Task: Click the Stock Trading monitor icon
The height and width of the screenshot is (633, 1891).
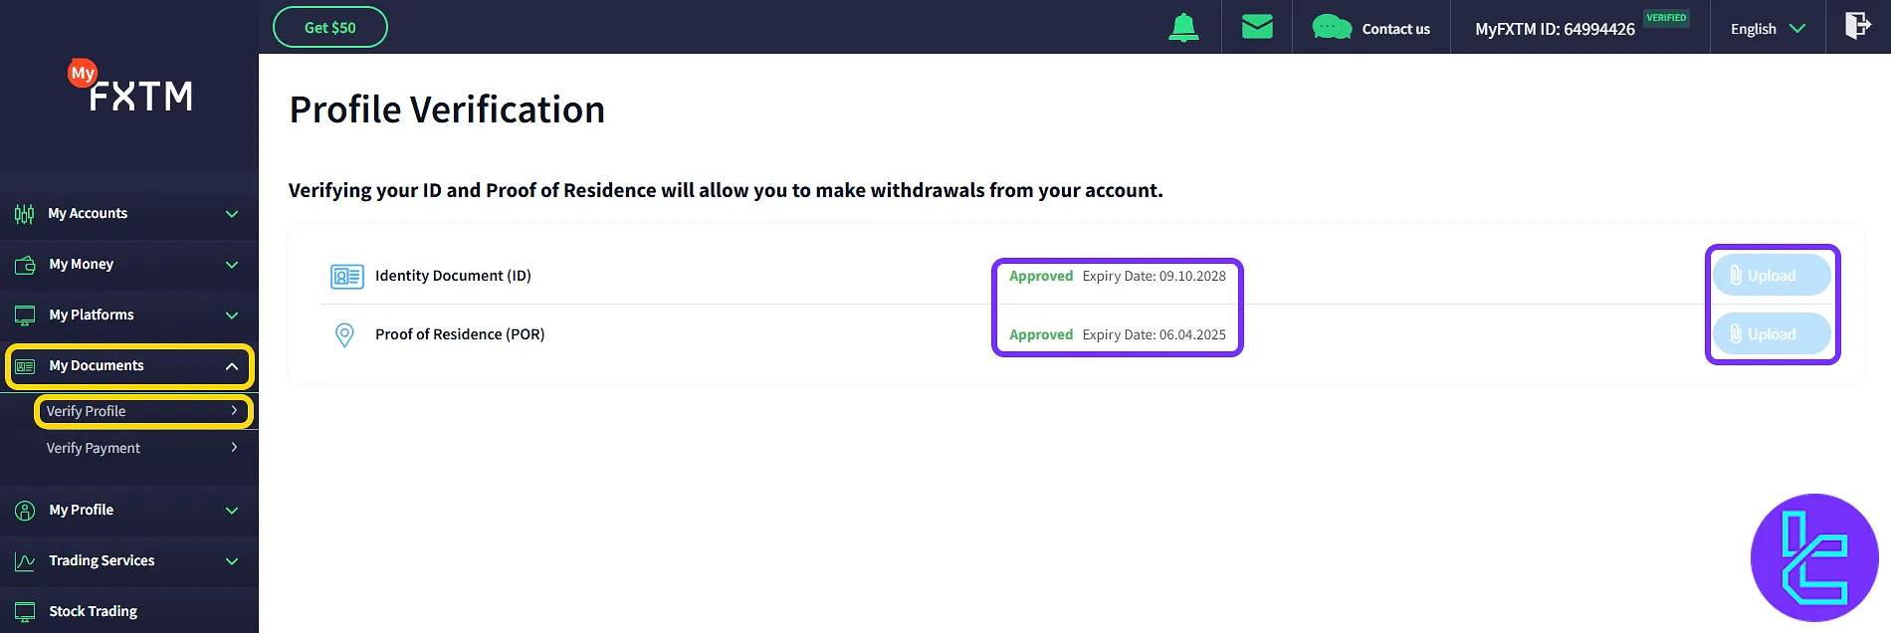Action: click(x=25, y=611)
